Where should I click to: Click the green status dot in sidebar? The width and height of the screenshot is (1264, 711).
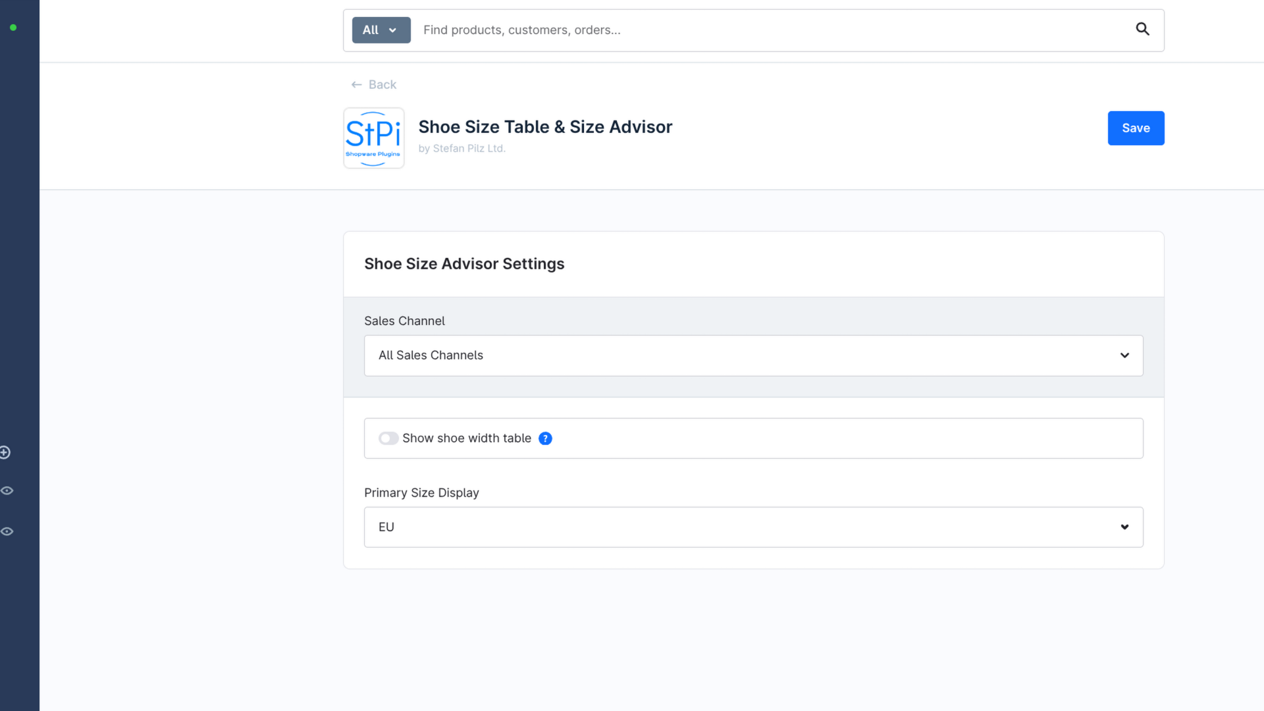click(13, 28)
